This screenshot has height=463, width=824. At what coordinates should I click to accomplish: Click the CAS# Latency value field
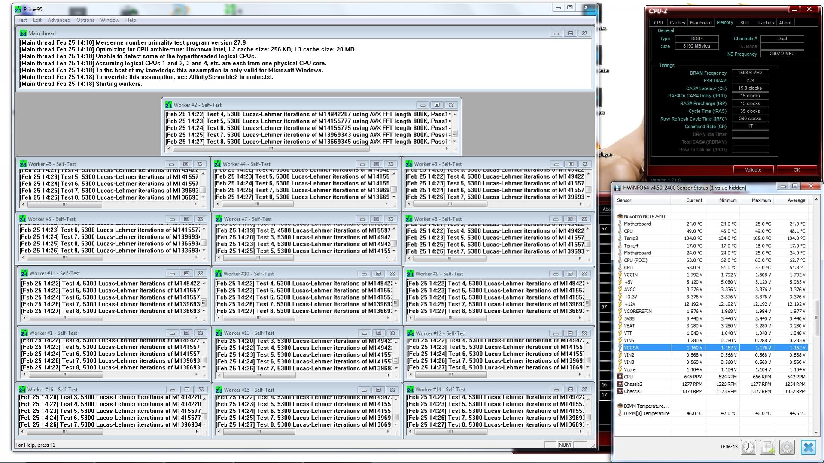pos(750,88)
